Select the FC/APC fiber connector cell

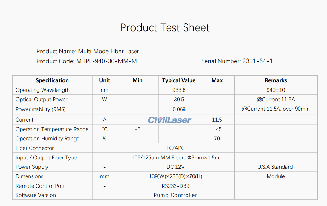[175, 148]
